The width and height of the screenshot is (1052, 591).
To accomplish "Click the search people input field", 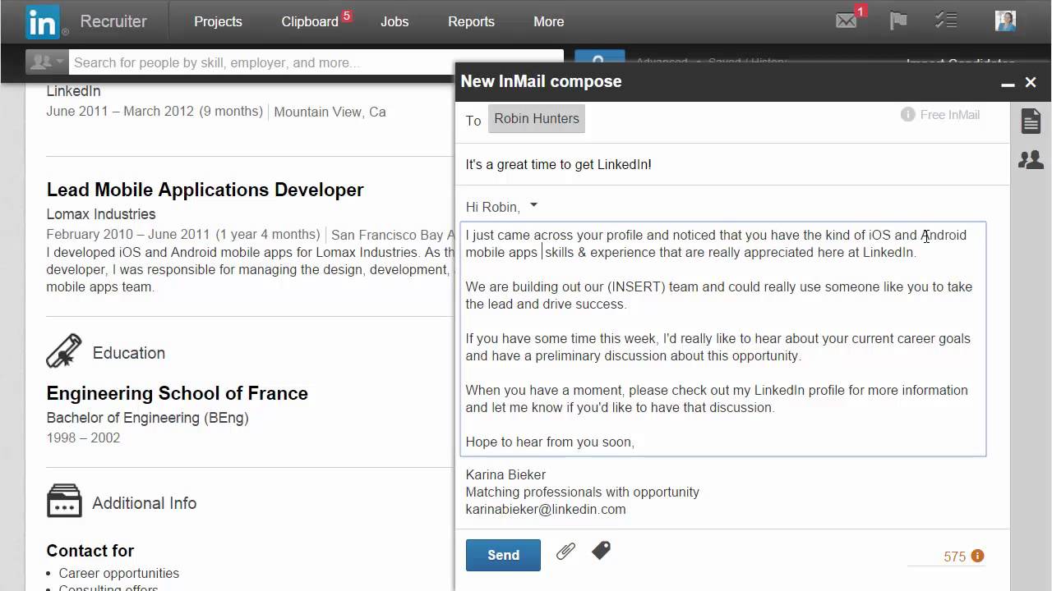I will [315, 62].
